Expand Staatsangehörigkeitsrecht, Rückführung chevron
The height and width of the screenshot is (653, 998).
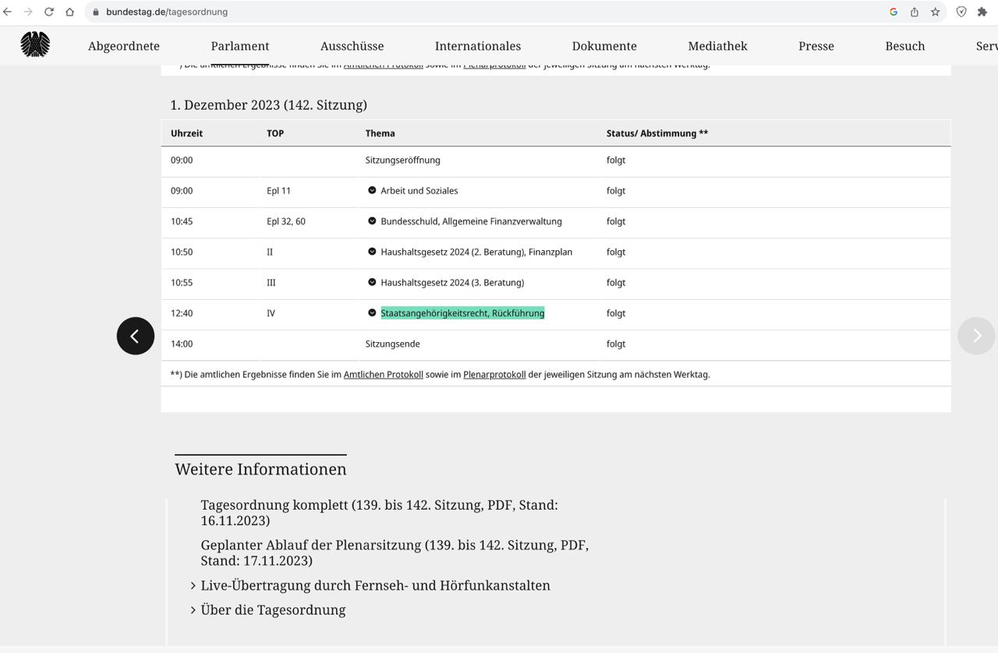pyautogui.click(x=372, y=312)
